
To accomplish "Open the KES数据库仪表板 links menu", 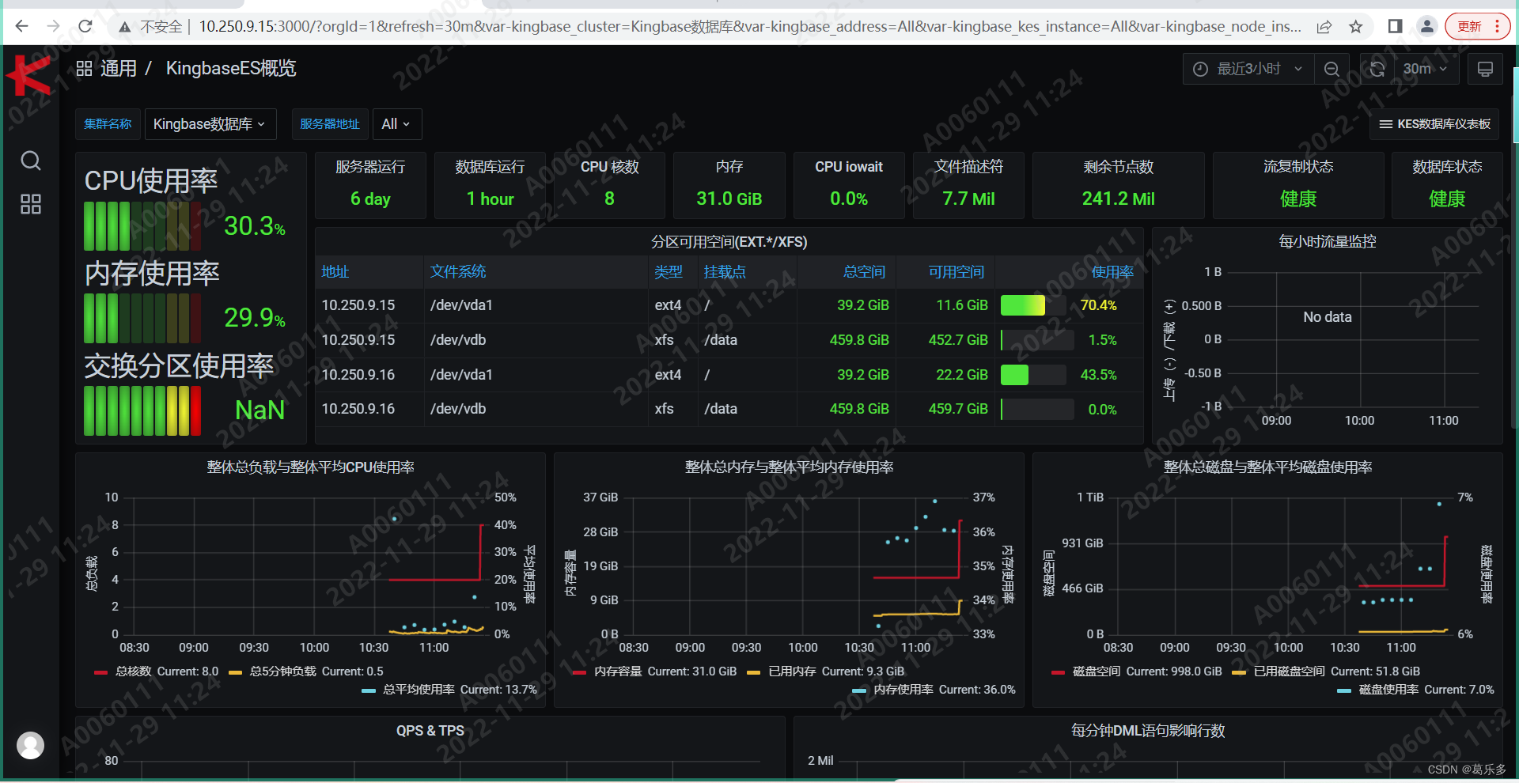I will coord(1434,124).
